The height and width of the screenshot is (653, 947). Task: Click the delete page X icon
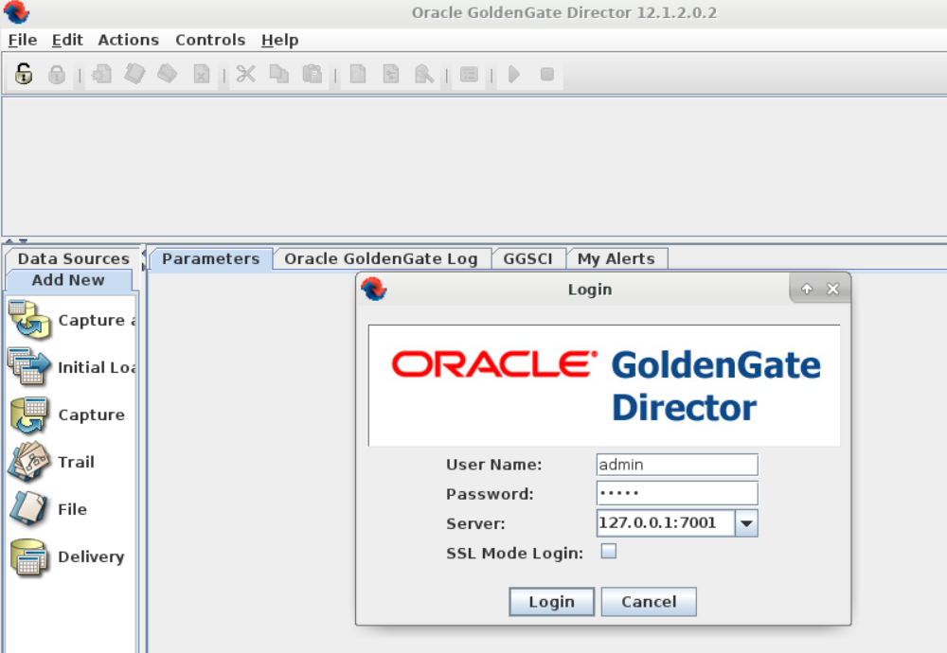pos(201,74)
